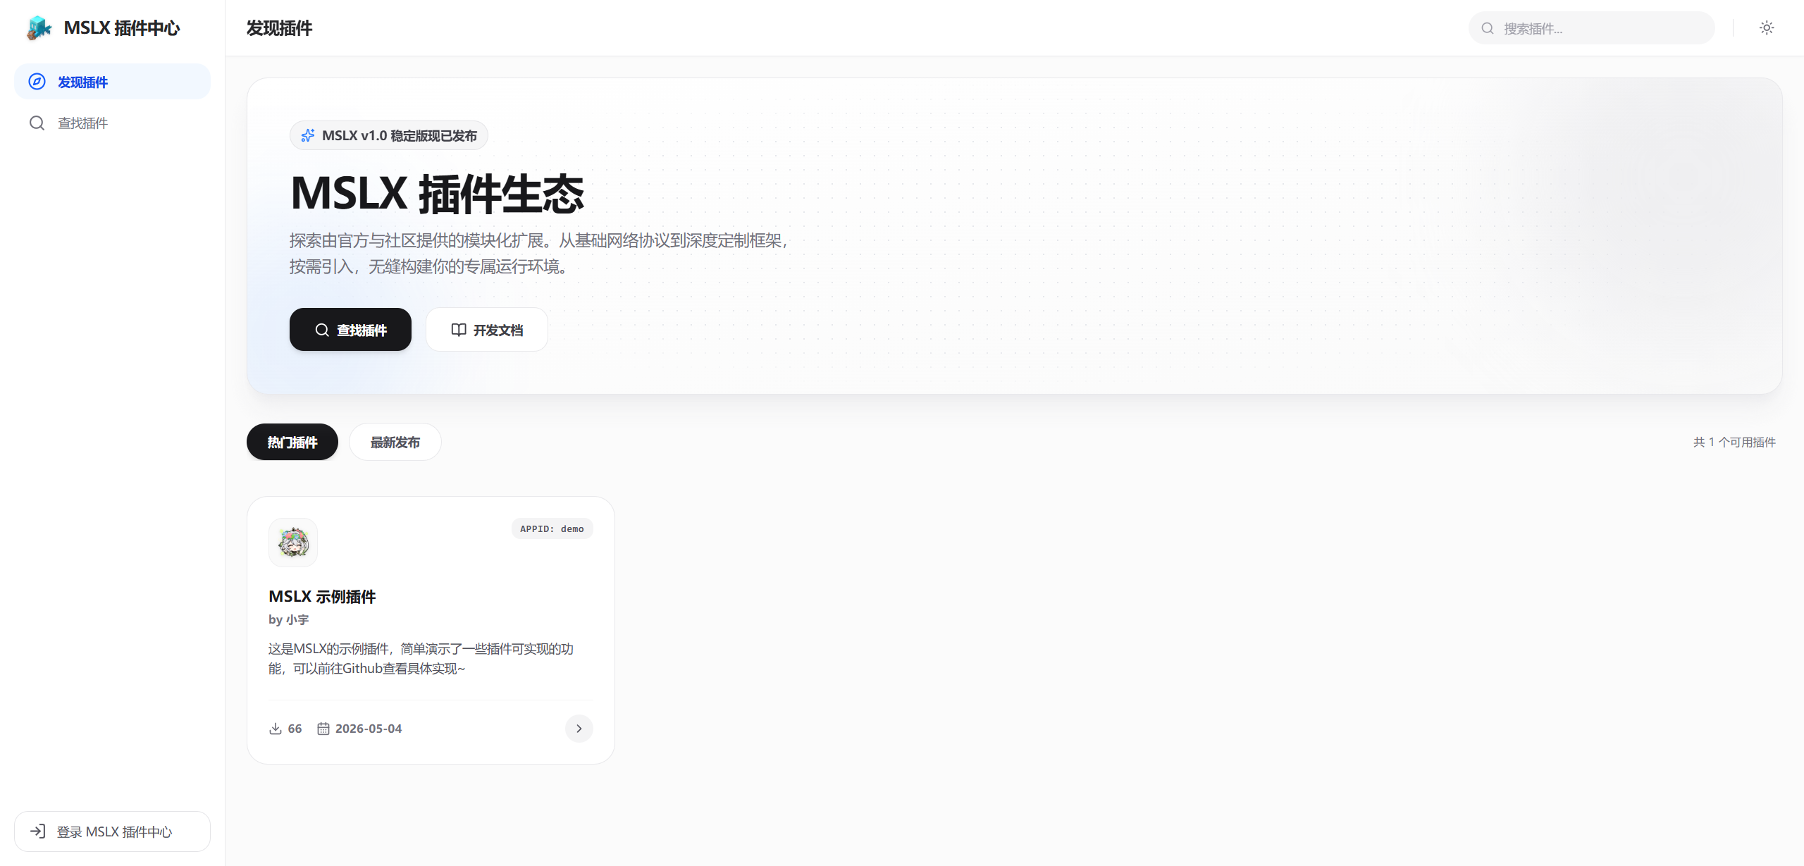The width and height of the screenshot is (1804, 866).
Task: Click the MSLX 示例插件 avatar thumbnail
Action: [293, 543]
